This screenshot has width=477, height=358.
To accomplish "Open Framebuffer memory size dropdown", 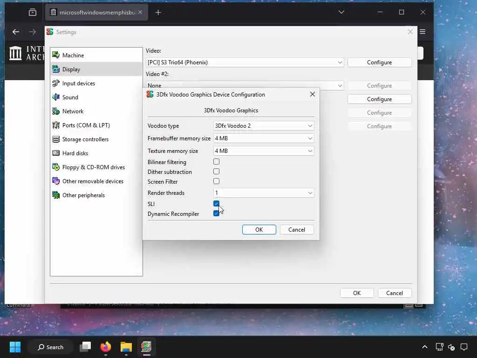I will (264, 138).
